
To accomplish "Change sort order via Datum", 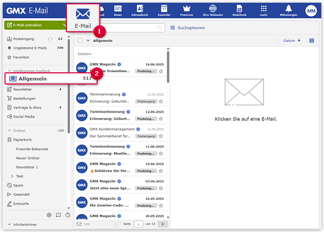I will [292, 40].
